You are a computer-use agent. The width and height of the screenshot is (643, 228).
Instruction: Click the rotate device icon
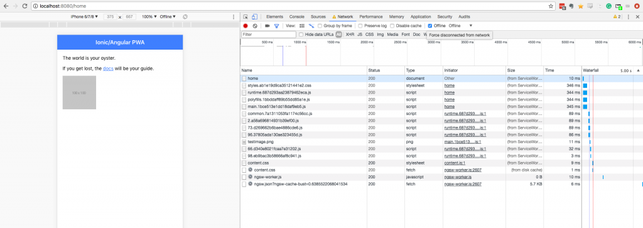point(185,17)
